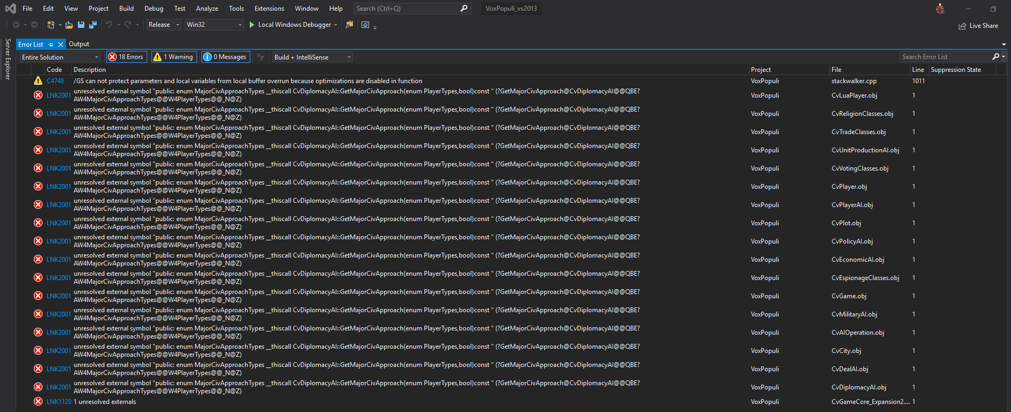This screenshot has width=1011, height=412.
Task: Click the magnifier in Search Error List
Action: [x=995, y=56]
